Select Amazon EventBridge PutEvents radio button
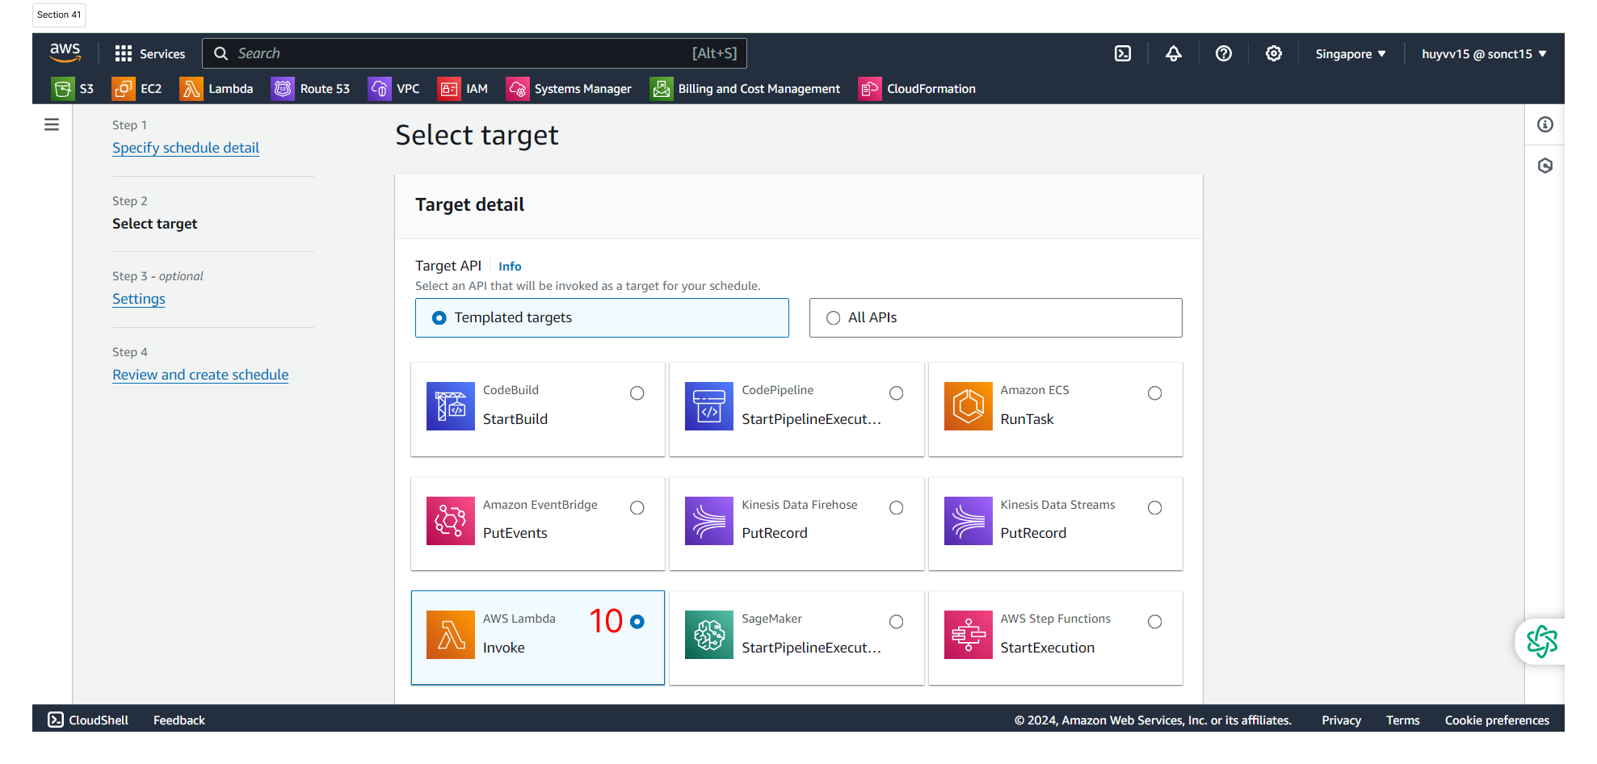The image size is (1597, 764). (637, 508)
